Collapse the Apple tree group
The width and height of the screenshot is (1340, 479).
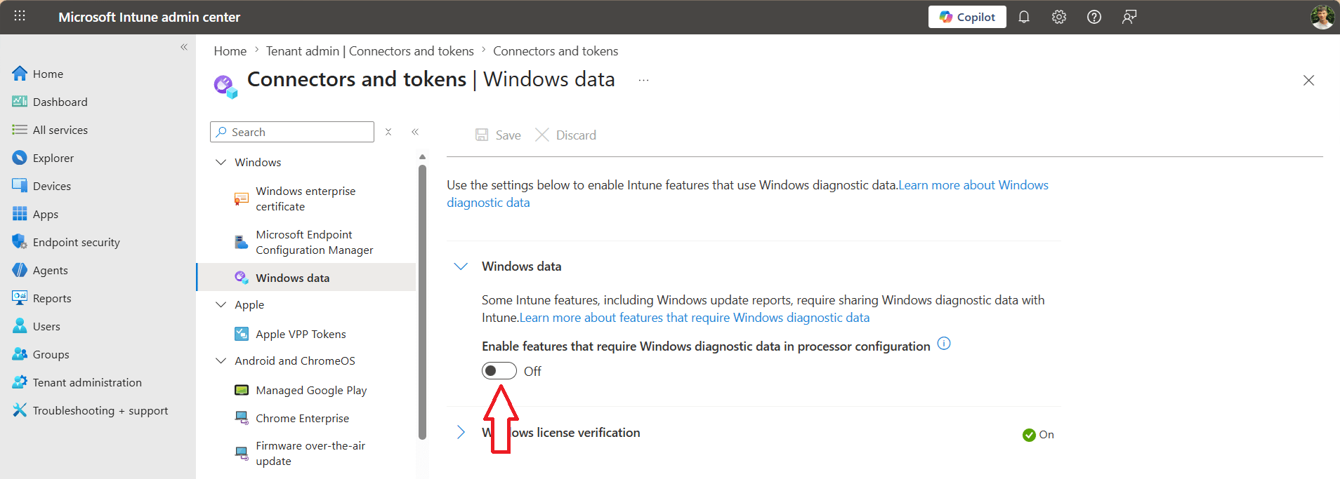coord(221,304)
